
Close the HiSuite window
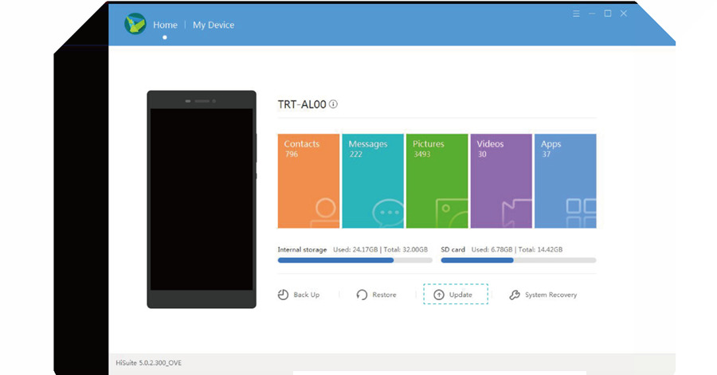(623, 14)
